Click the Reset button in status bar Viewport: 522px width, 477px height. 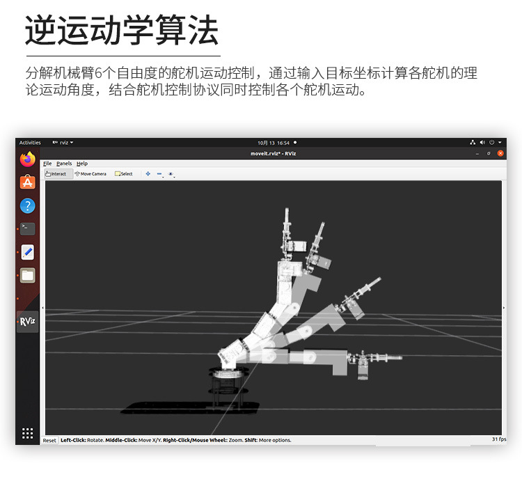point(49,440)
